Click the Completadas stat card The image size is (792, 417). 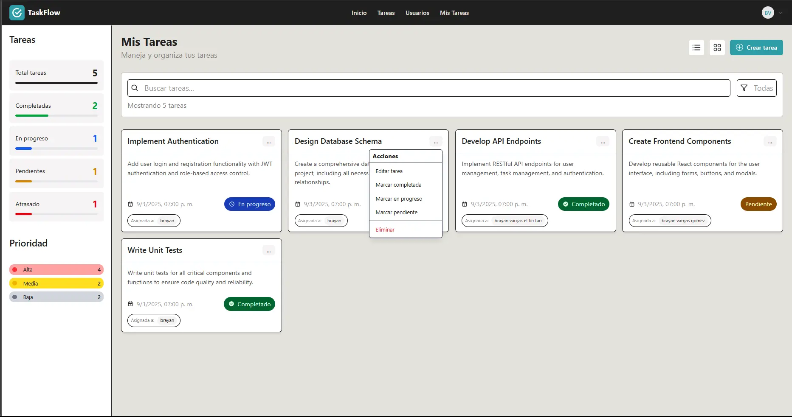(56, 108)
